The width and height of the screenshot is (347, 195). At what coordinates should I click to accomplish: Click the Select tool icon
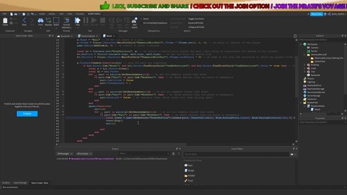tap(56, 21)
